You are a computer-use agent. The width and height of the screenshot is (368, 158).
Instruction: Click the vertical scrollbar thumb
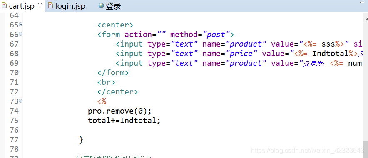[366, 149]
